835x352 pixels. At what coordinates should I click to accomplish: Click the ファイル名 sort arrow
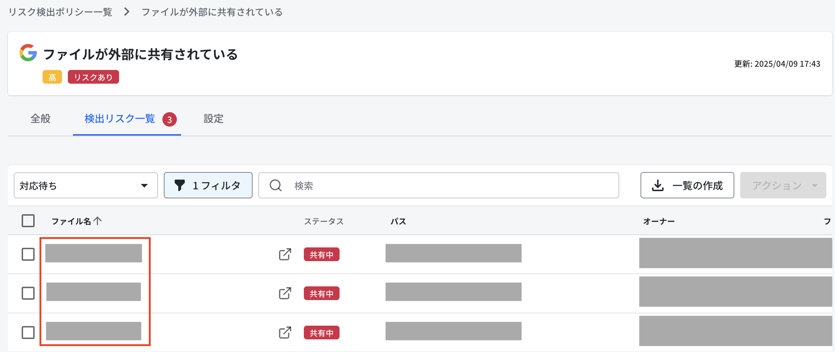click(97, 221)
